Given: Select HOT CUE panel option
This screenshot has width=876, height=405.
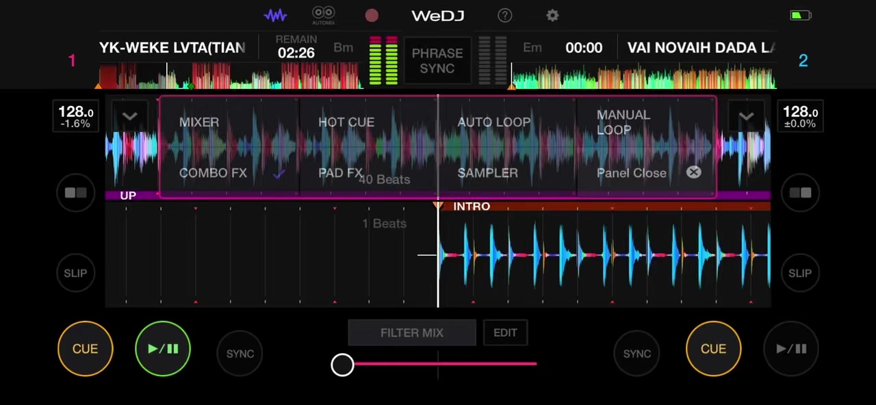Looking at the screenshot, I should pos(346,122).
